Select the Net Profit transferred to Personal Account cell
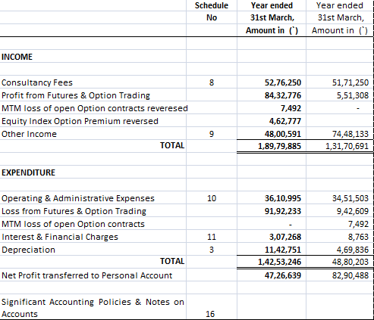Image resolution: width=374 pixels, height=320 pixels. click(93, 275)
